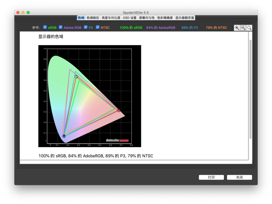This screenshot has height=204, width=272.
Task: Click the gamut chromaticity chart image
Action: coord(90,96)
